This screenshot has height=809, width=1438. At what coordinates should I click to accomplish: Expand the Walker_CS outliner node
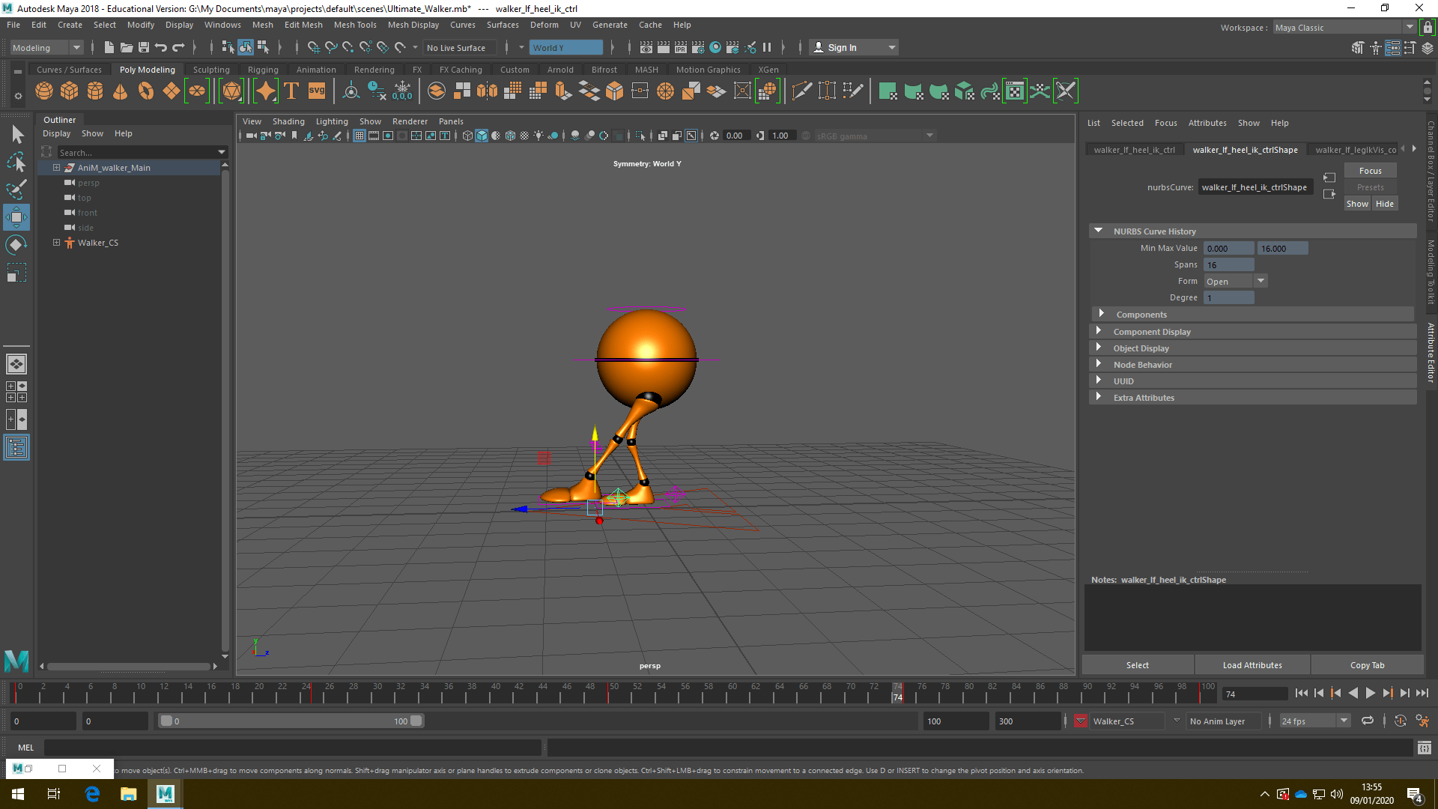(x=56, y=243)
